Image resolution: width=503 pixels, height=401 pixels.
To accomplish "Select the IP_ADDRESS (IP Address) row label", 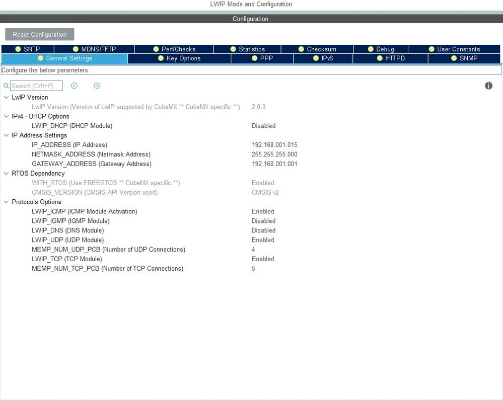I will 69,145.
